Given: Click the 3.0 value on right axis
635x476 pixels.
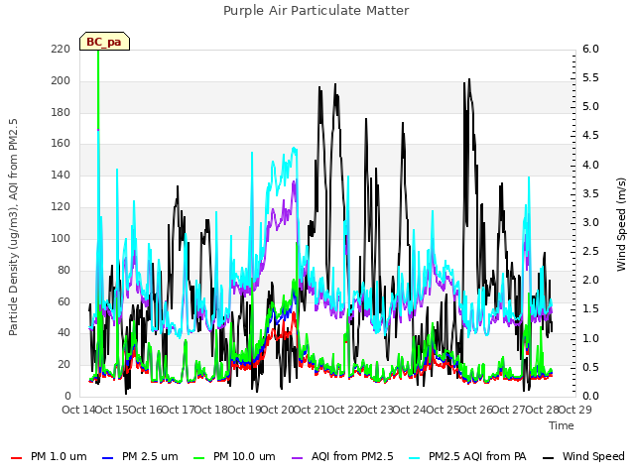Looking at the screenshot, I should click(590, 222).
